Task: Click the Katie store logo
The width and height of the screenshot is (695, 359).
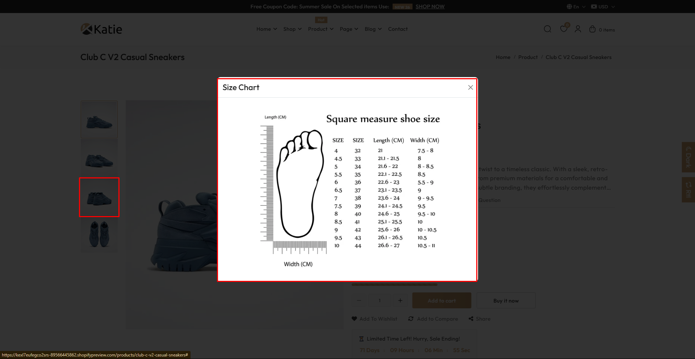Action: point(101,29)
